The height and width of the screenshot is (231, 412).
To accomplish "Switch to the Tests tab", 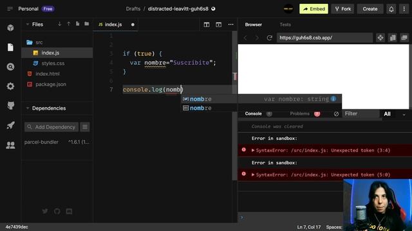I will point(285,24).
